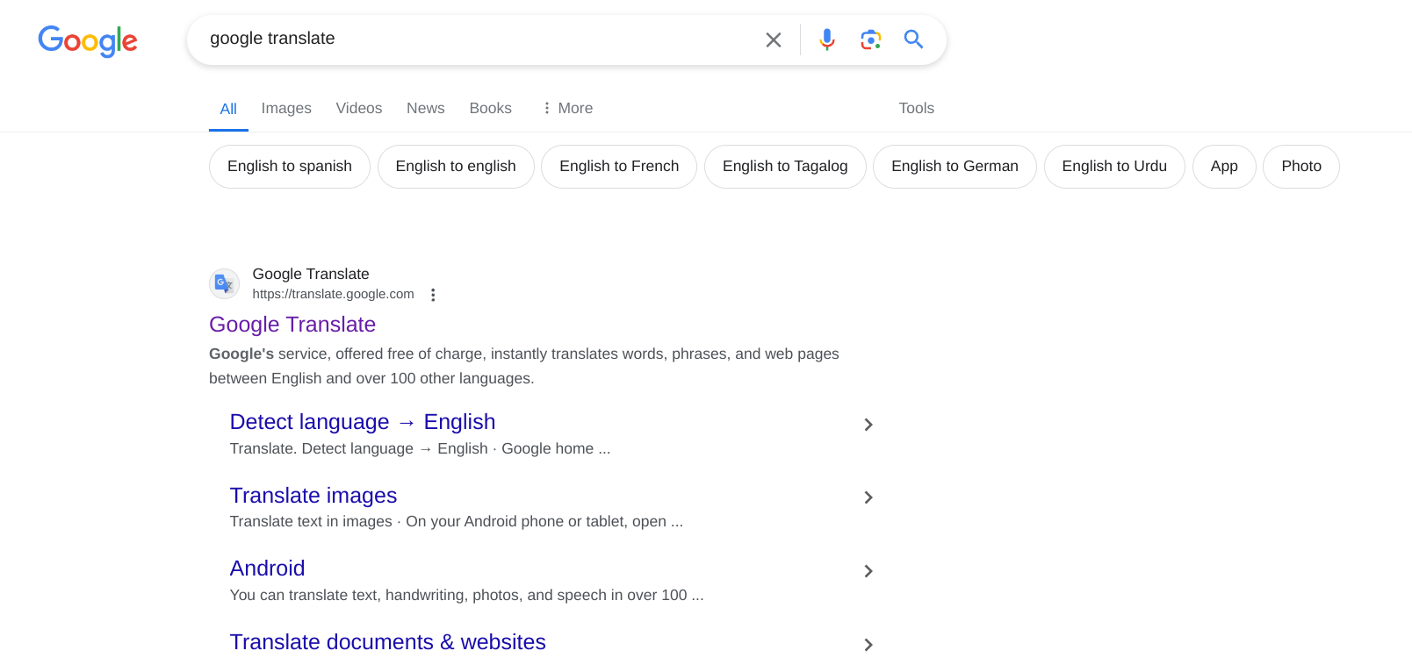The height and width of the screenshot is (658, 1412).
Task: Click the Google logo
Action: (x=88, y=40)
